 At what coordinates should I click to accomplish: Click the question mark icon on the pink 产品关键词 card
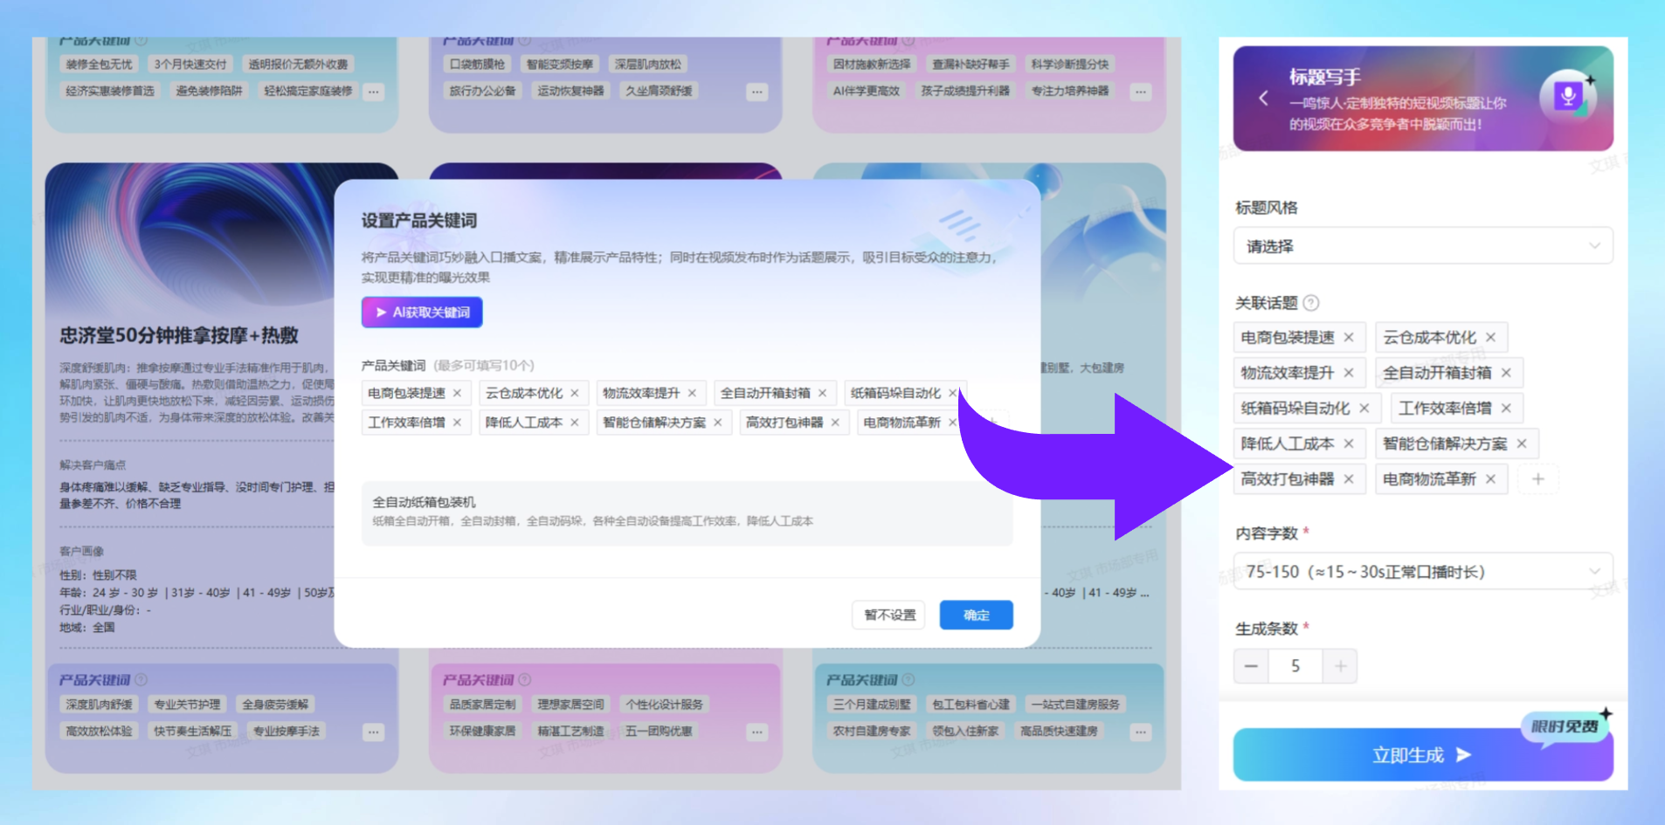pyautogui.click(x=525, y=679)
